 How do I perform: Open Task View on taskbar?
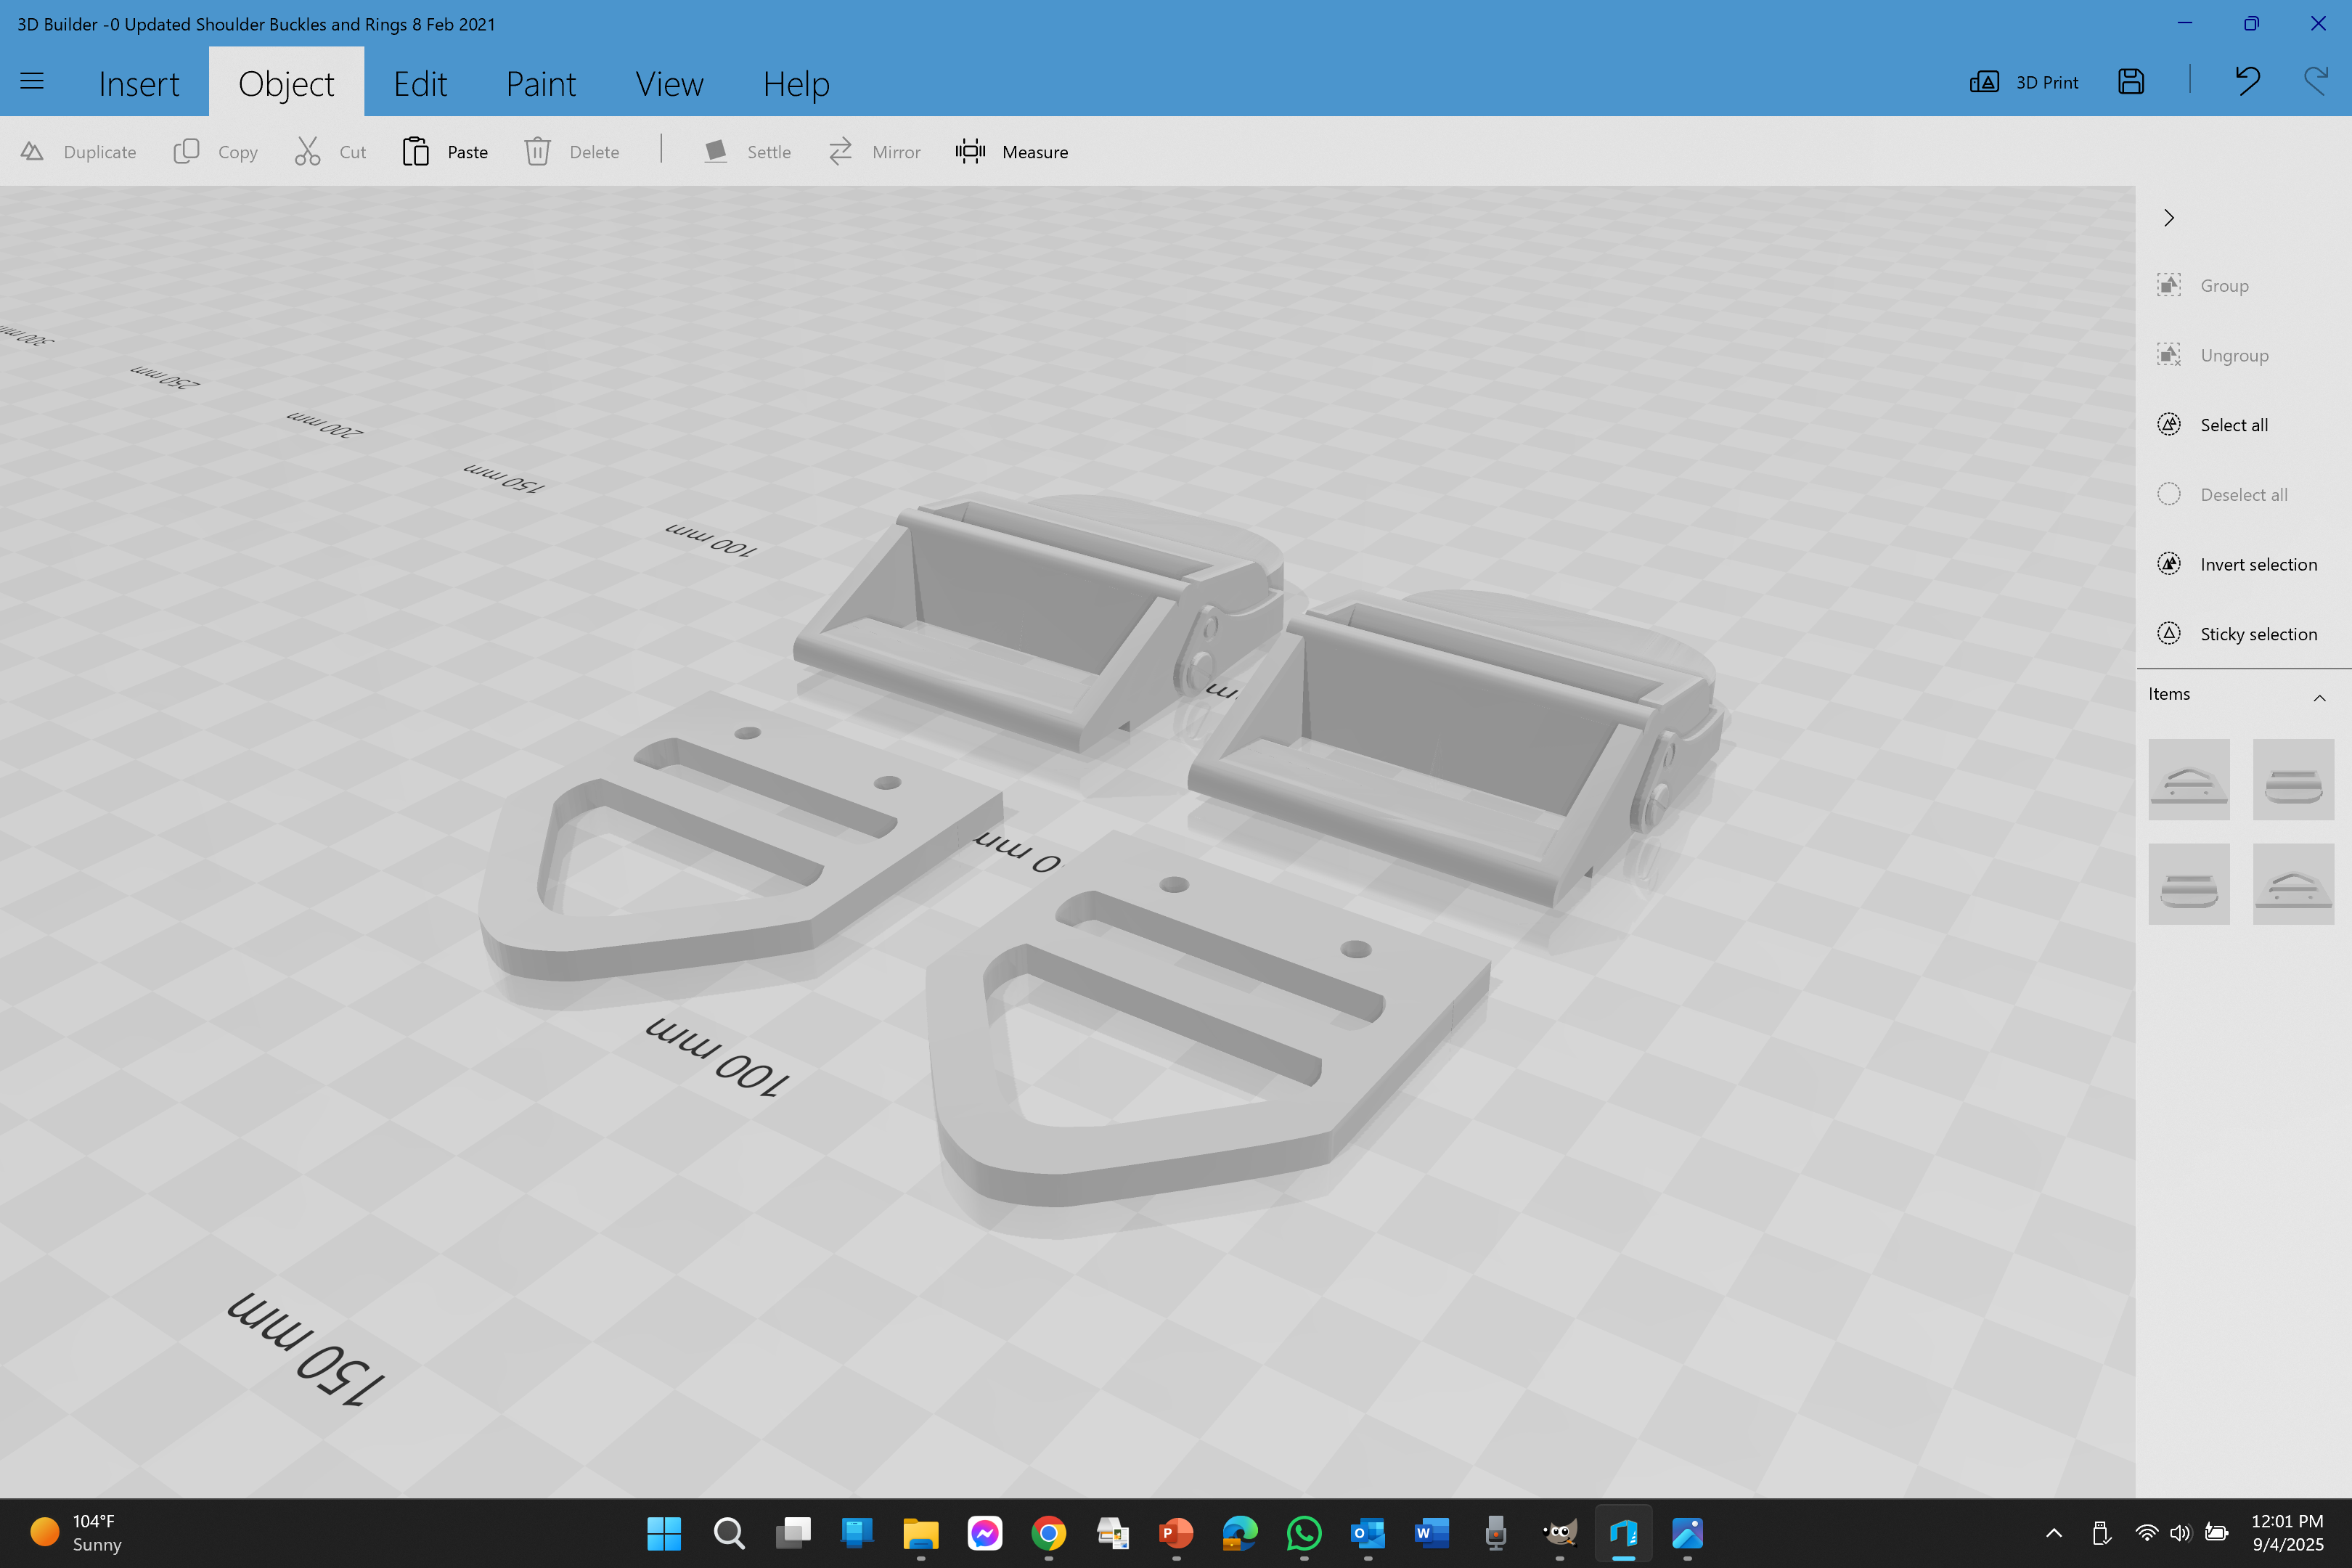pyautogui.click(x=793, y=1533)
